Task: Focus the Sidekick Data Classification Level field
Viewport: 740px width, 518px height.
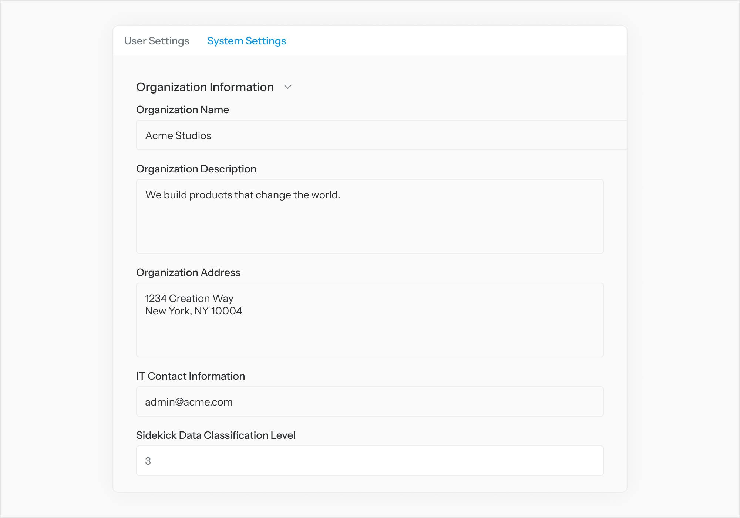Action: pyautogui.click(x=370, y=461)
